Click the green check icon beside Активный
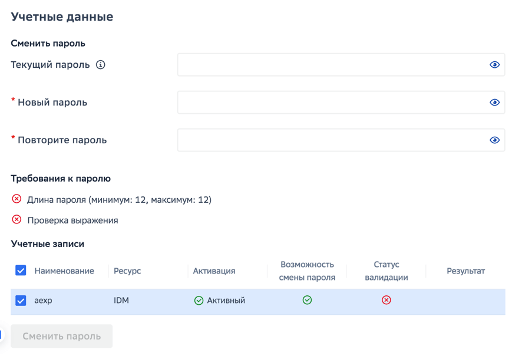This screenshot has height=359, width=512. click(x=199, y=300)
